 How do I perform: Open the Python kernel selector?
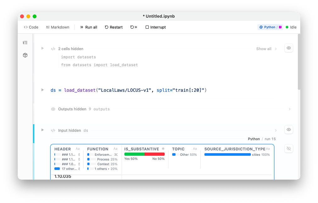(270, 27)
